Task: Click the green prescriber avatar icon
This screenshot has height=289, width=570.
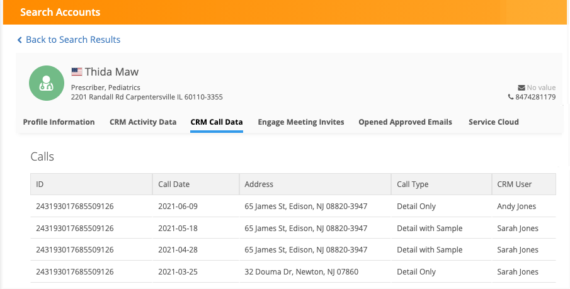Action: click(x=46, y=84)
